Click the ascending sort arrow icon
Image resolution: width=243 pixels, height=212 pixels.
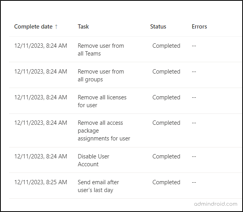[56, 27]
